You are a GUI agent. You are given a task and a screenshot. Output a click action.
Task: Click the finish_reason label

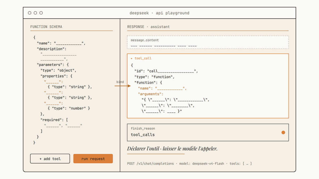pos(143,129)
